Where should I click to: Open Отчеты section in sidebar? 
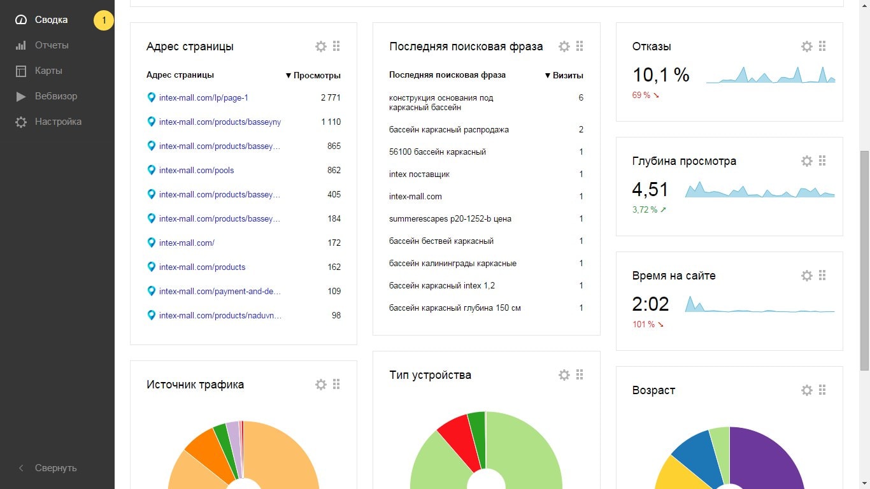(x=52, y=45)
